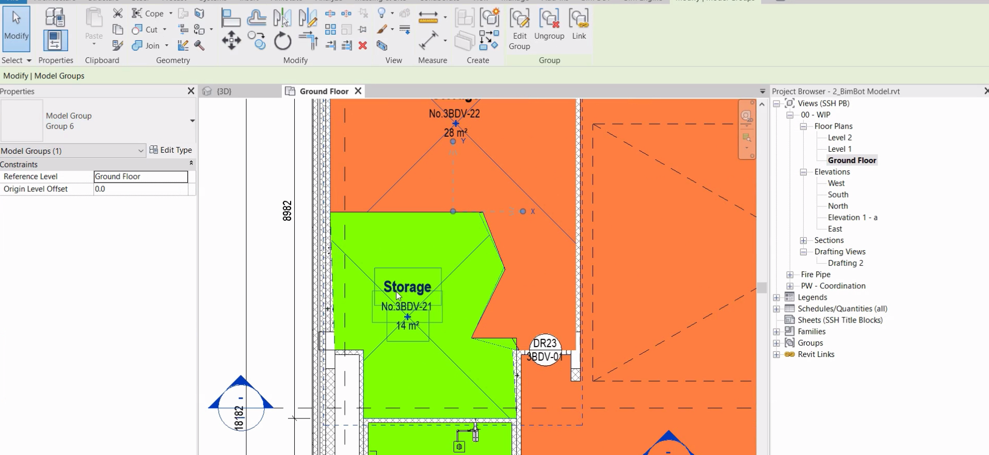Click the Pin icon
The image size is (989, 455).
tap(363, 29)
